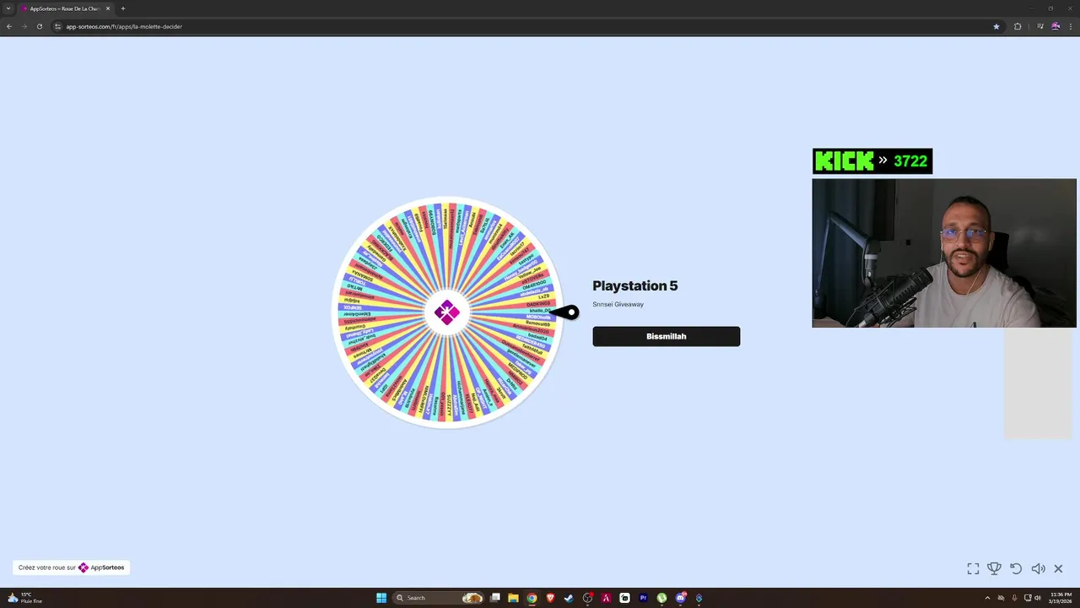The height and width of the screenshot is (608, 1080).
Task: Open the browser extensions puzzle icon
Action: click(1018, 26)
